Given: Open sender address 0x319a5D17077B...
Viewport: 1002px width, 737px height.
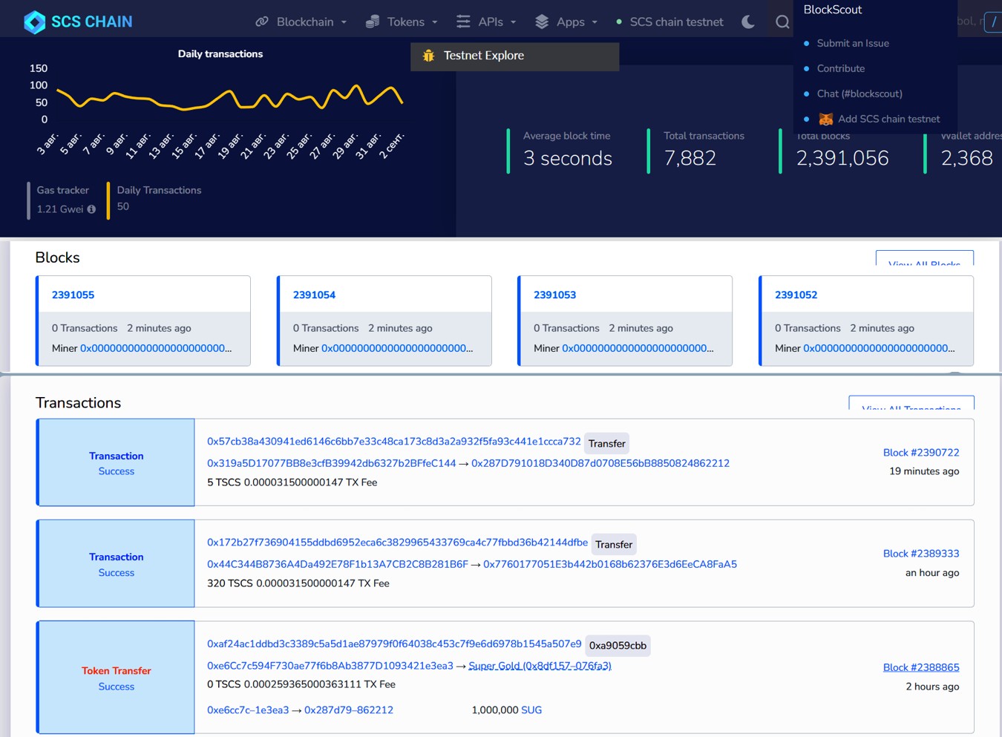Looking at the screenshot, I should coord(331,463).
